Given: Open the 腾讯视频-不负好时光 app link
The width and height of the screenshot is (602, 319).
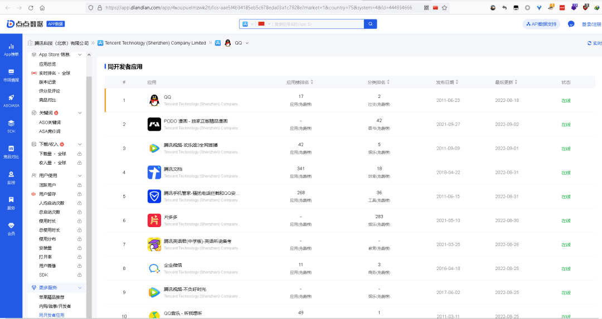Looking at the screenshot, I should click(x=185, y=289).
